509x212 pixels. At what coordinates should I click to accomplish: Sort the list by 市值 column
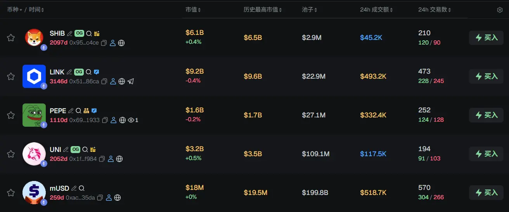tap(192, 10)
